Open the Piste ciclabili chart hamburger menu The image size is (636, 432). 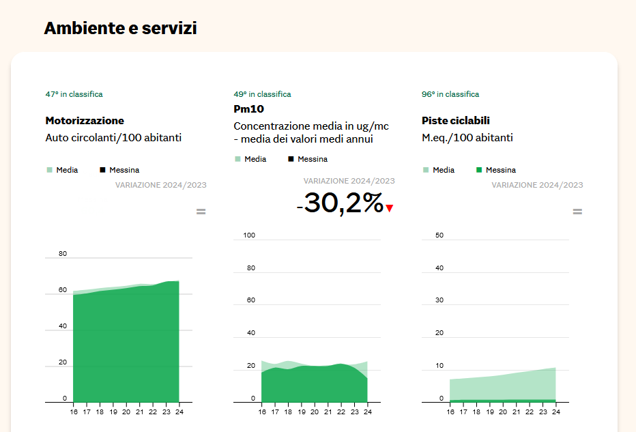pyautogui.click(x=577, y=212)
